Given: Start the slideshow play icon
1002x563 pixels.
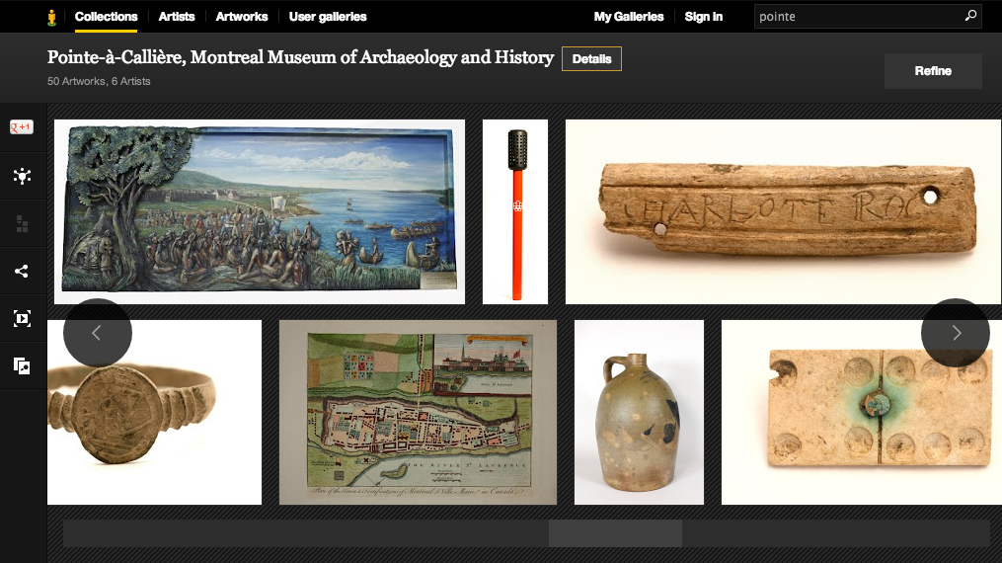Looking at the screenshot, I should coord(23,318).
